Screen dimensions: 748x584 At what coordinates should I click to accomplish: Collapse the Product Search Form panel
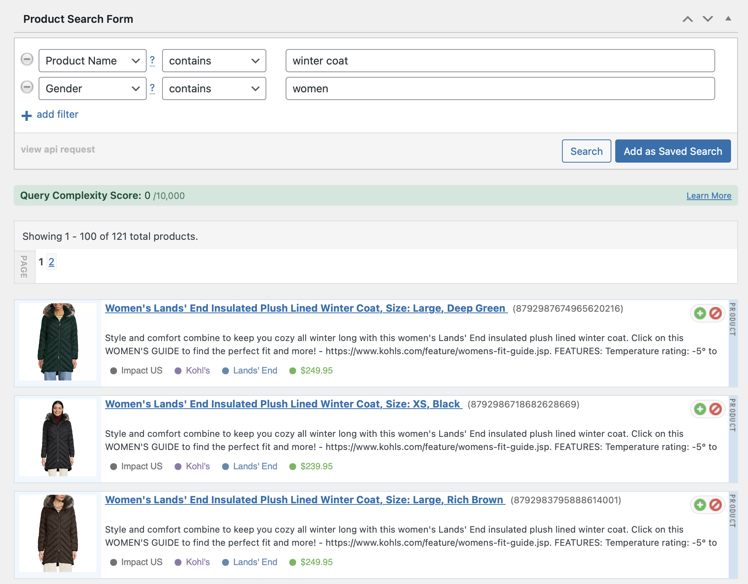pos(728,19)
